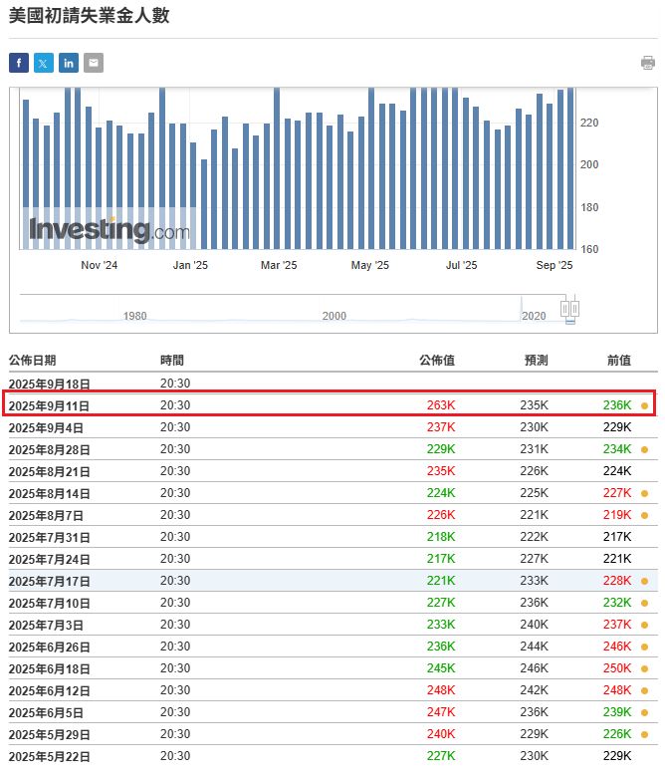The image size is (665, 779).
Task: Click the 預測 column header
Action: [x=536, y=361]
